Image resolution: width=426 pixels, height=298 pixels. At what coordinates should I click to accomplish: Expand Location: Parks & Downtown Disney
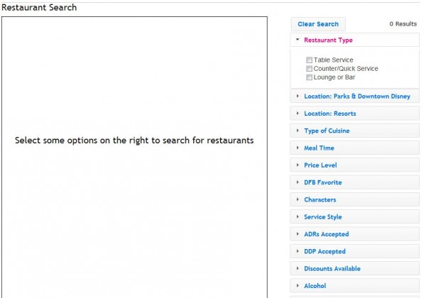point(356,96)
